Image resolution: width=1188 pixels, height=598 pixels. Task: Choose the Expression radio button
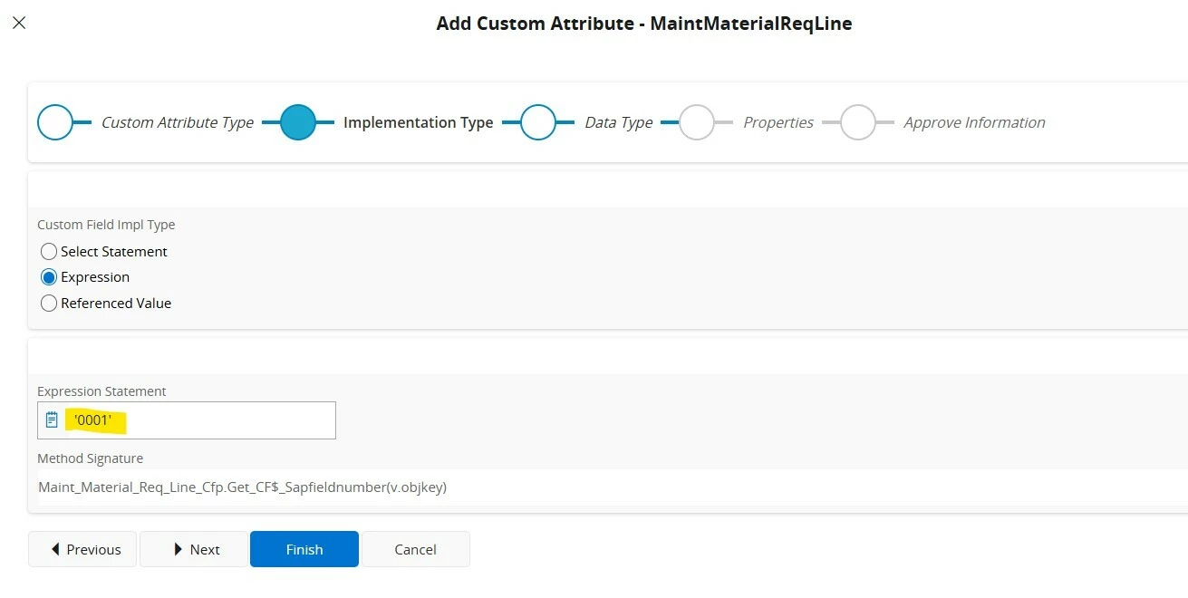(x=49, y=277)
